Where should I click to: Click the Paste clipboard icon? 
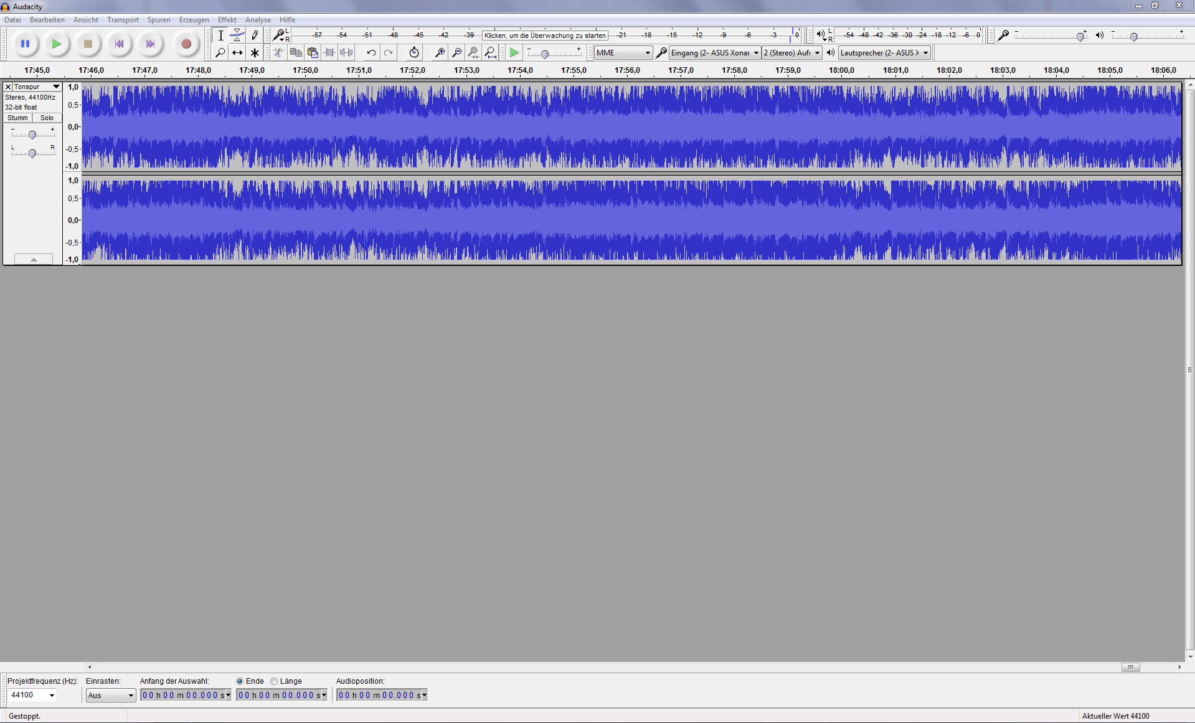313,53
